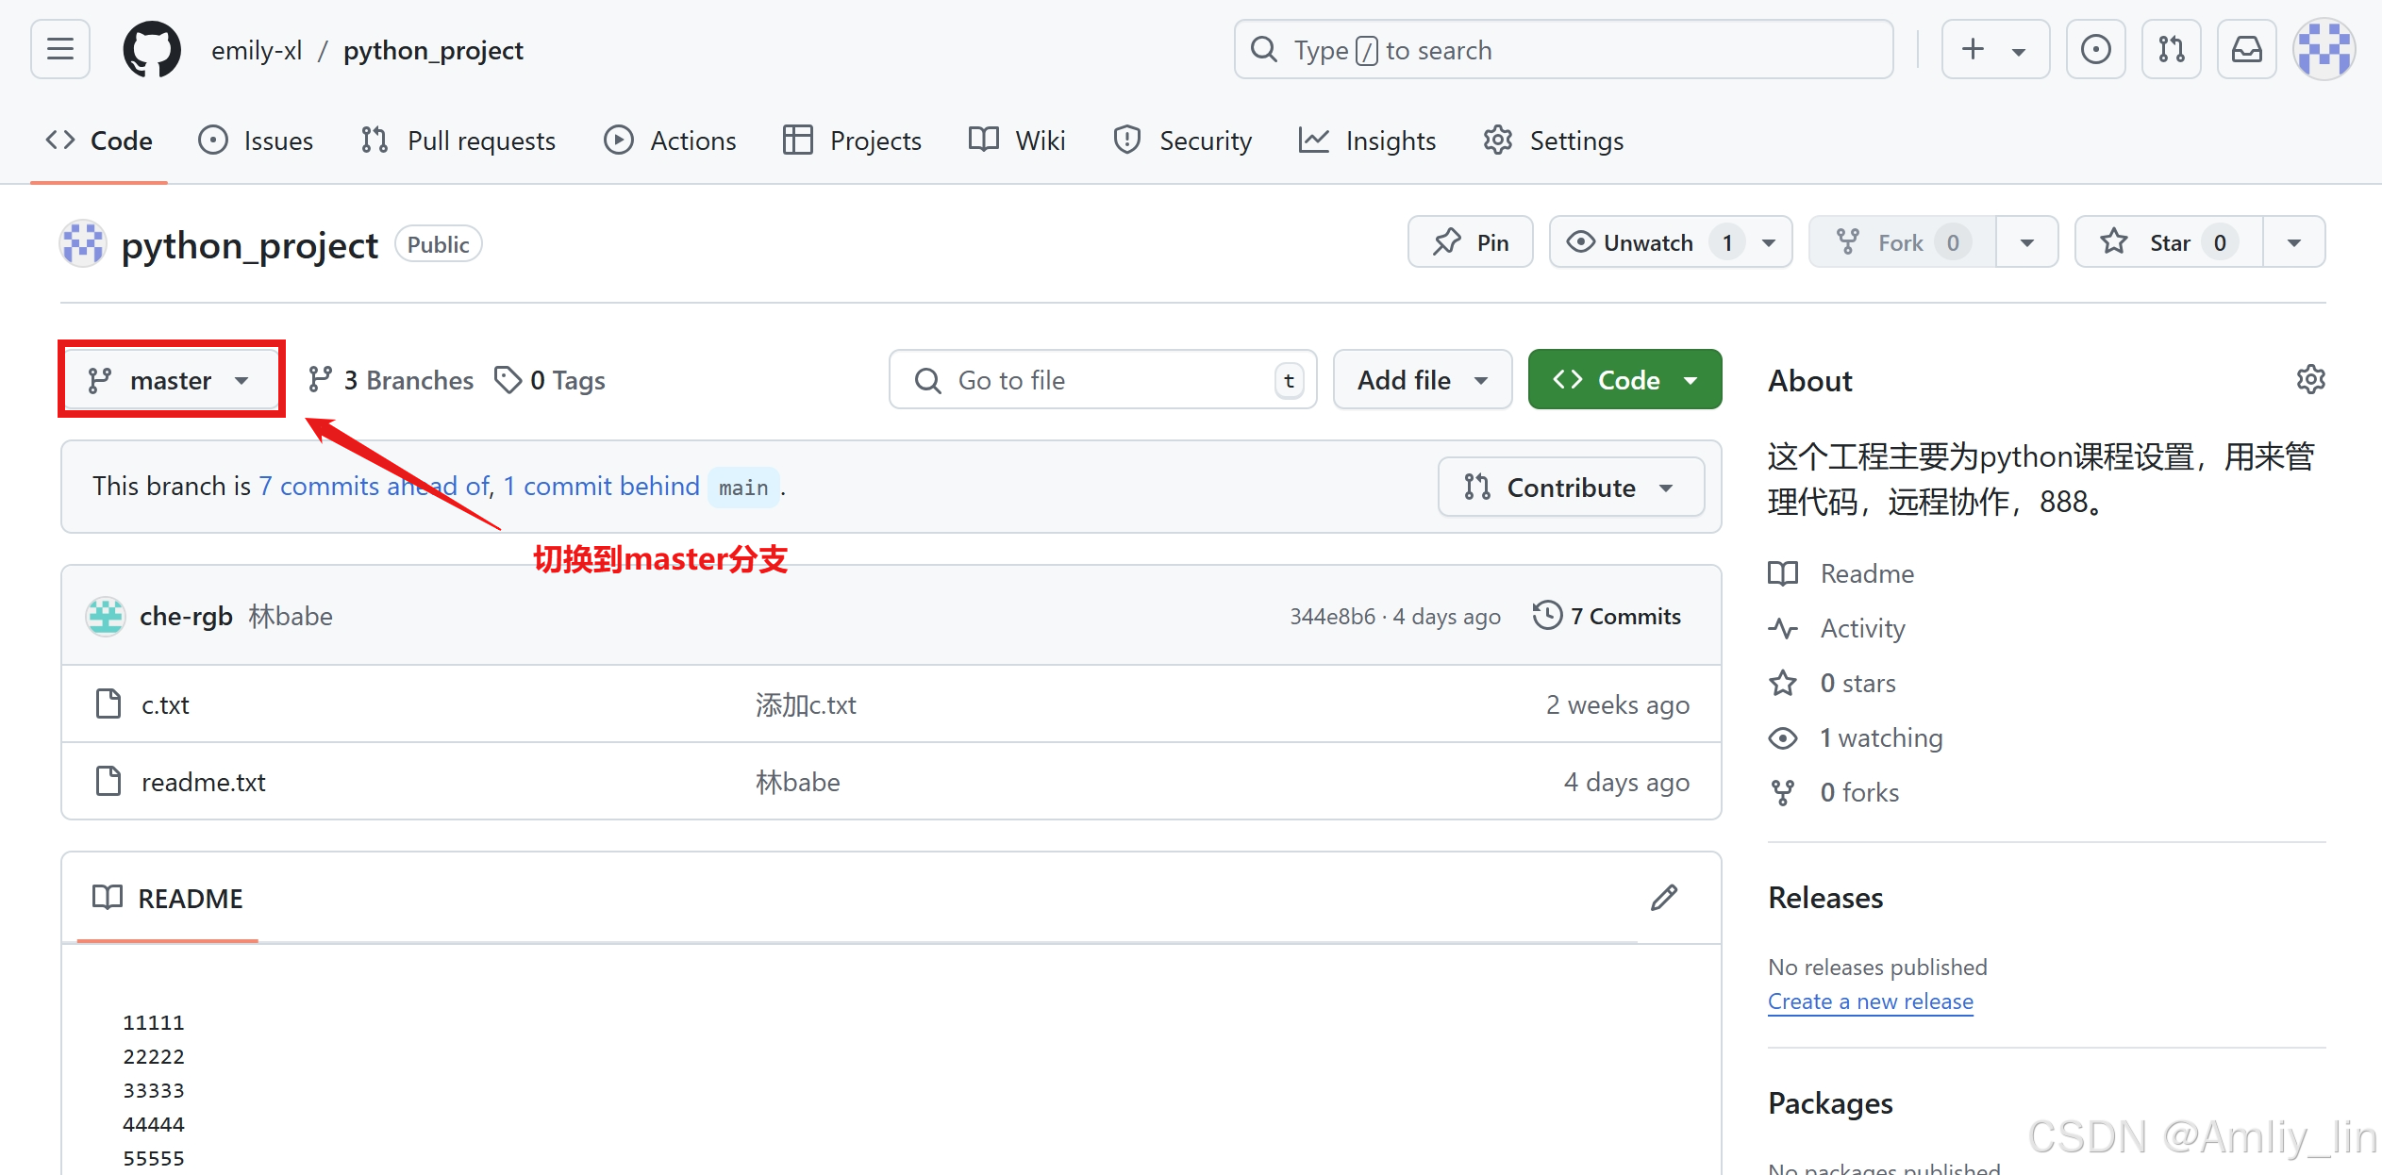Click the GitHub logo icon
The height and width of the screenshot is (1175, 2382).
(x=152, y=49)
